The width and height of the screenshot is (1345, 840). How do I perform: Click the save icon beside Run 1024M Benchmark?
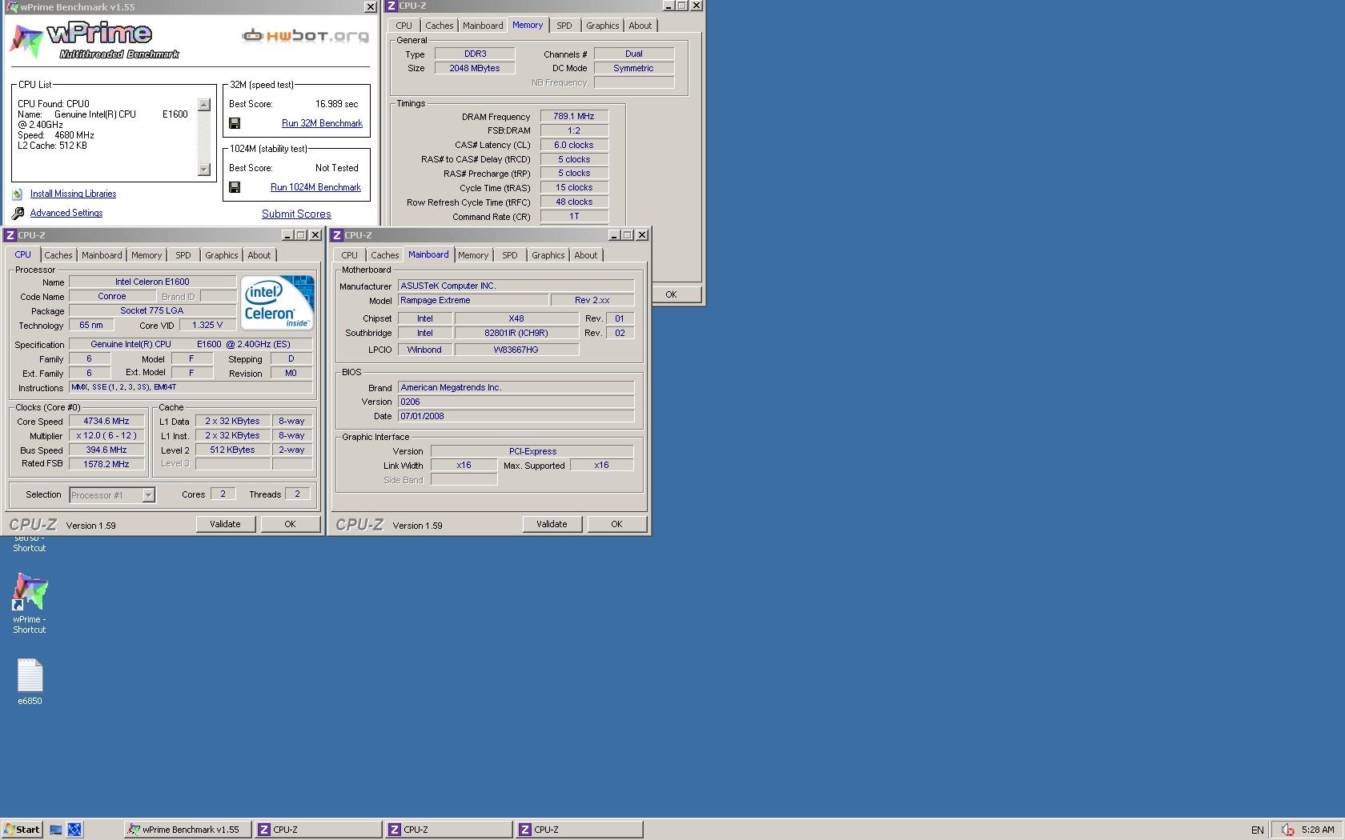(235, 187)
